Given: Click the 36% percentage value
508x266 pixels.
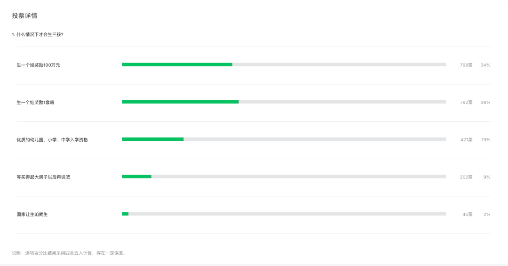Looking at the screenshot, I should tap(485, 103).
